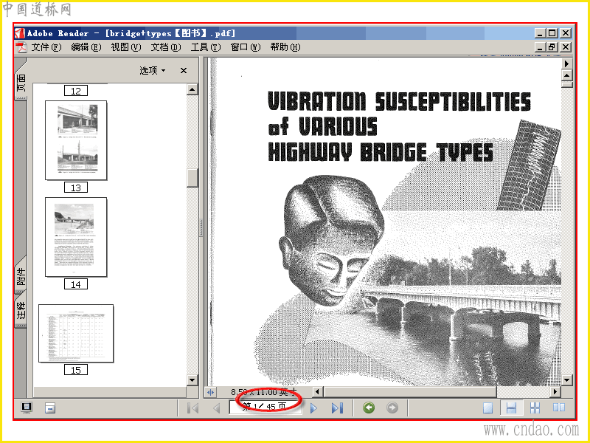Open the 视图(V) menu
Screen dimensions: 590x443
click(x=126, y=47)
